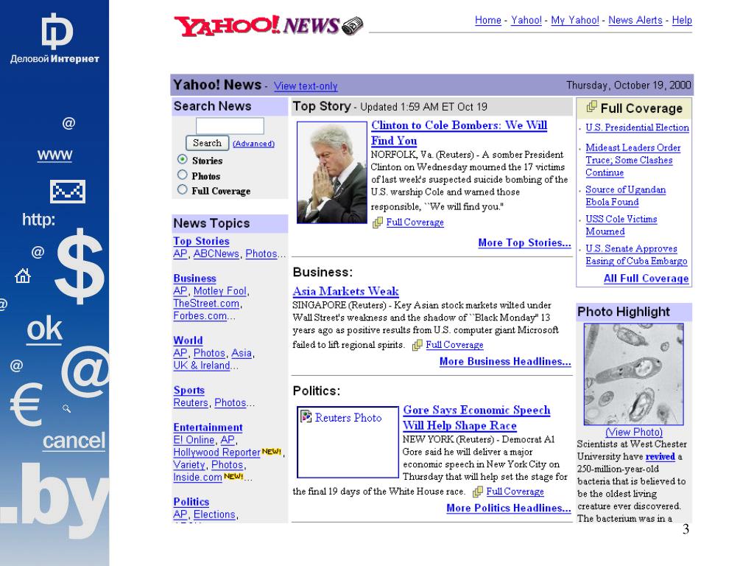This screenshot has height=566, width=754.
Task: Click the NEW! badge next to Inside.com
Action: (233, 477)
